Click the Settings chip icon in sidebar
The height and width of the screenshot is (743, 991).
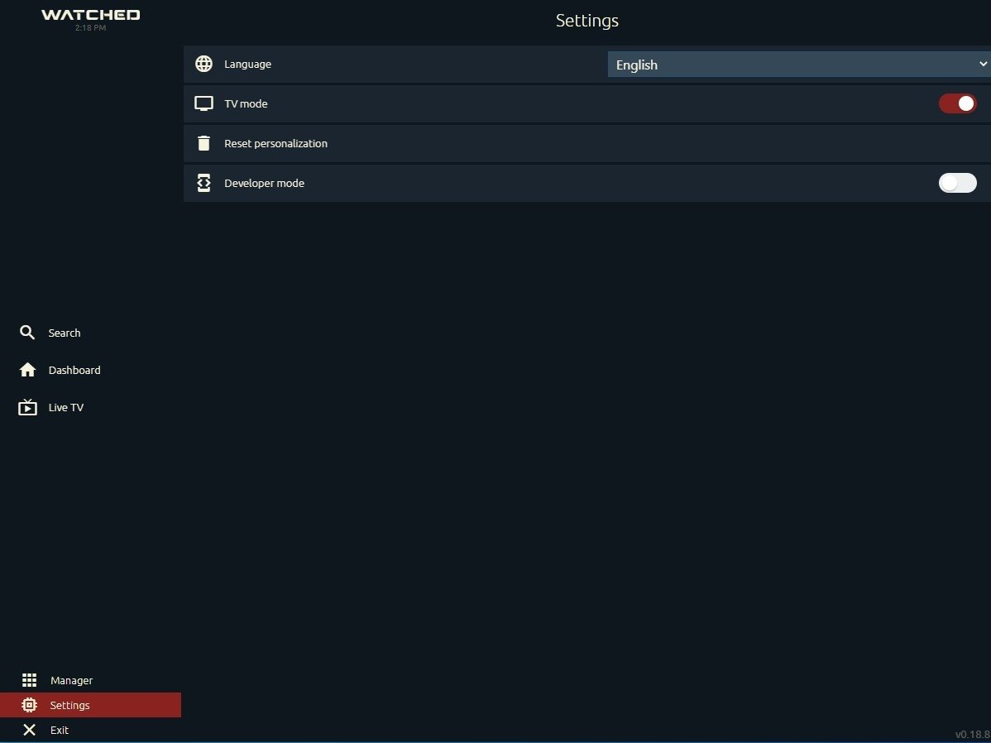tap(29, 704)
